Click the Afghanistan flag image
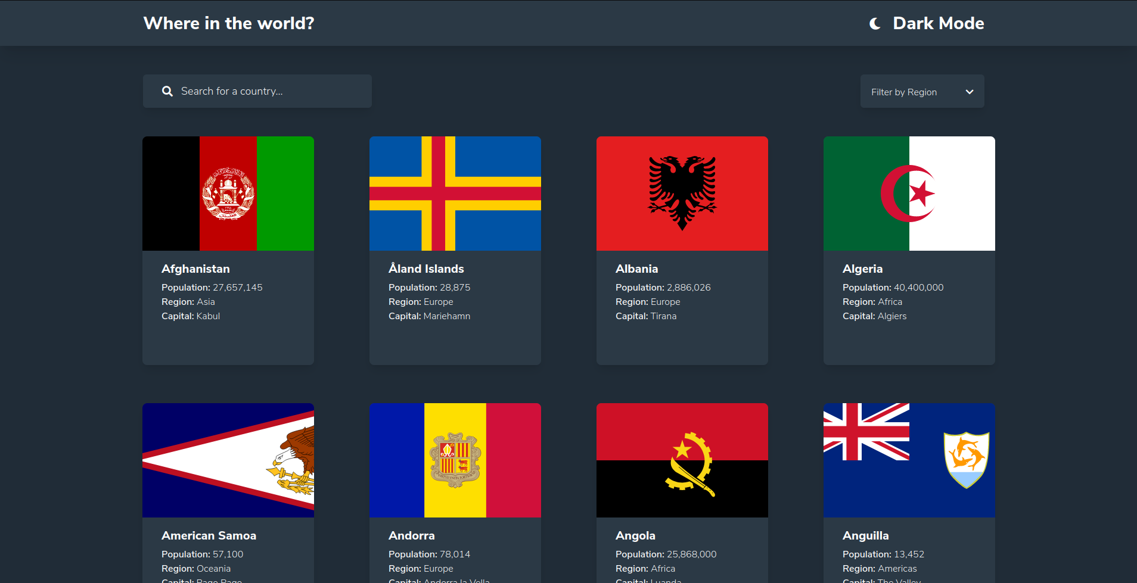Image resolution: width=1137 pixels, height=583 pixels. coord(228,194)
